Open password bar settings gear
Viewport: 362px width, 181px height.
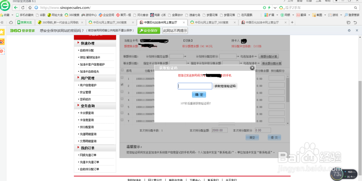349,31
